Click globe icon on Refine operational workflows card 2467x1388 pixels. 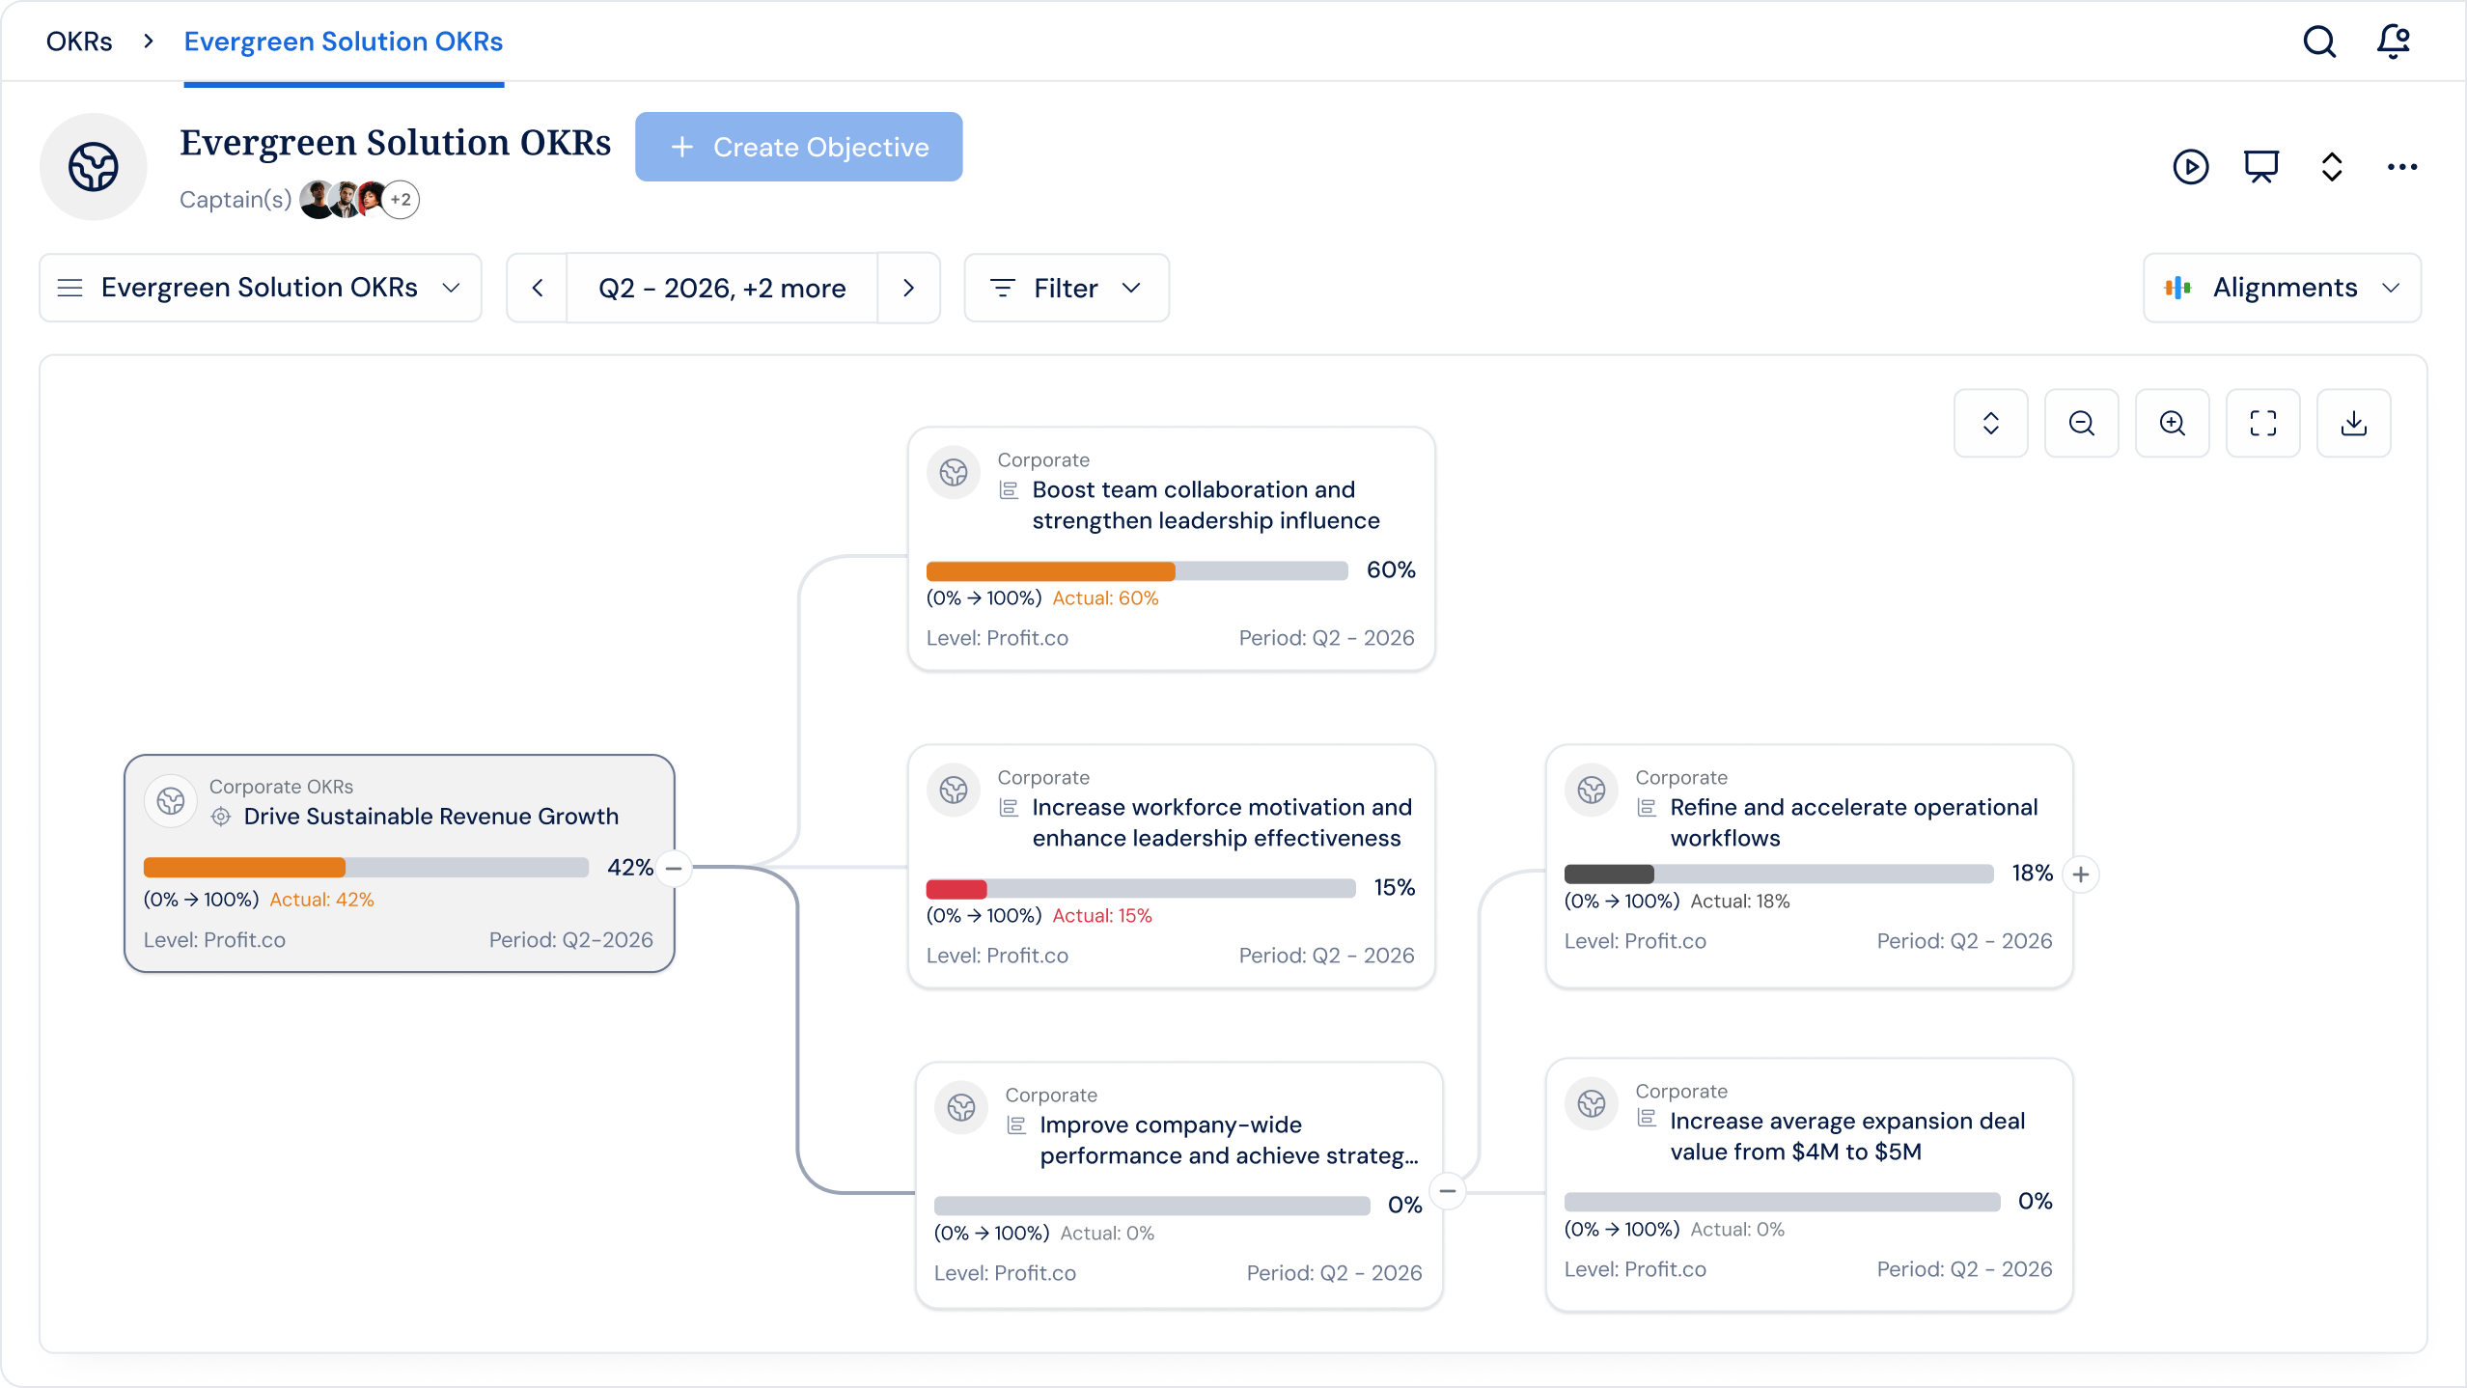pos(1592,791)
